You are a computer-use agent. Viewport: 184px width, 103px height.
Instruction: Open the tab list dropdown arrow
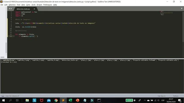point(182,9)
